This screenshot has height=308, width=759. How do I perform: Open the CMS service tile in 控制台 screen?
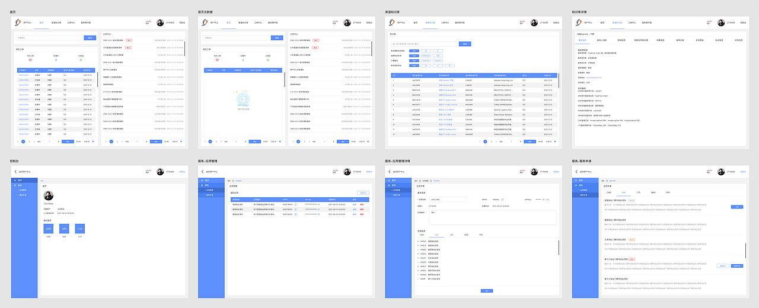[49, 229]
